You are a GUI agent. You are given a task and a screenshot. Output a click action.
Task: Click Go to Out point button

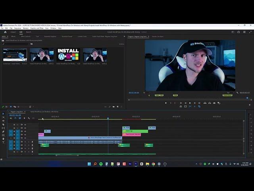point(199,103)
